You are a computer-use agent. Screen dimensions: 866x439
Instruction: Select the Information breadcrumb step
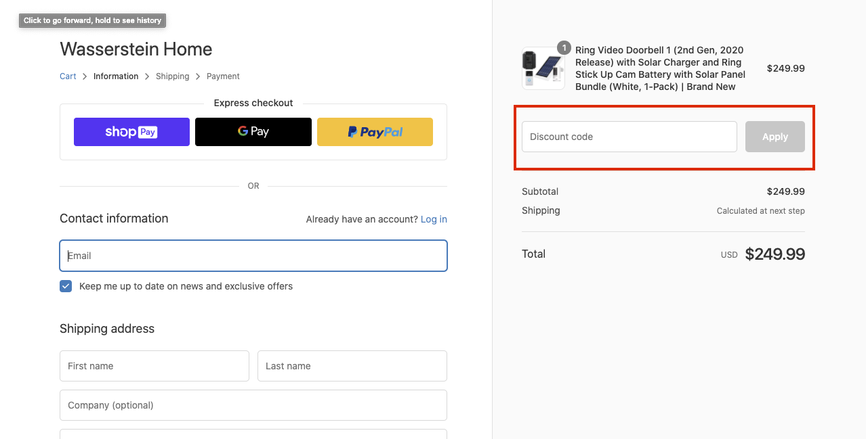pyautogui.click(x=116, y=76)
